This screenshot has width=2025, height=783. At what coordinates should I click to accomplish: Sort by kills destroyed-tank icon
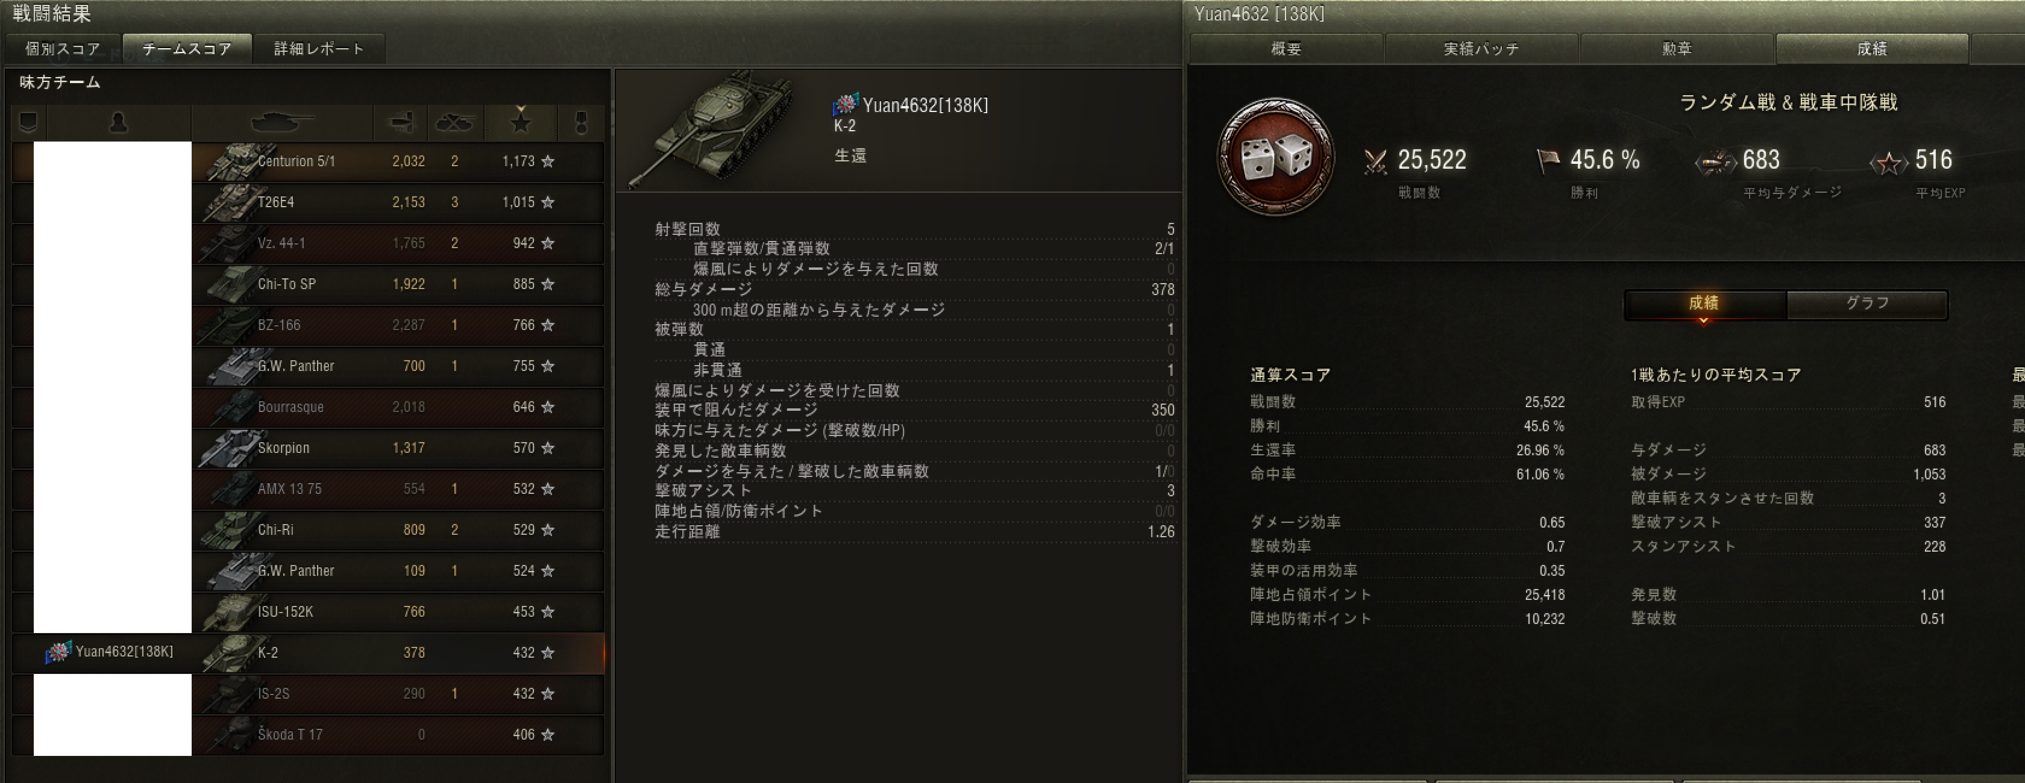(x=454, y=122)
